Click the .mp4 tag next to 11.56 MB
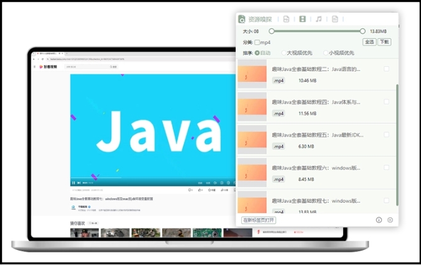The image size is (421, 265). coord(278,114)
